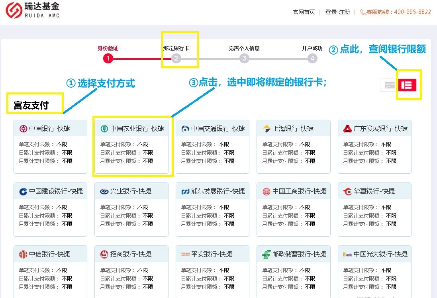Click the step 2 circle in progress bar
437x298 pixels.
[x=176, y=58]
